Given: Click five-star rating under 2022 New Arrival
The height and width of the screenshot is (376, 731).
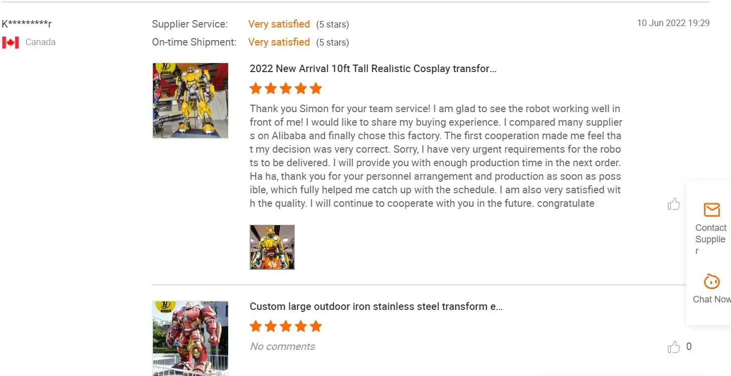Looking at the screenshot, I should coord(286,89).
